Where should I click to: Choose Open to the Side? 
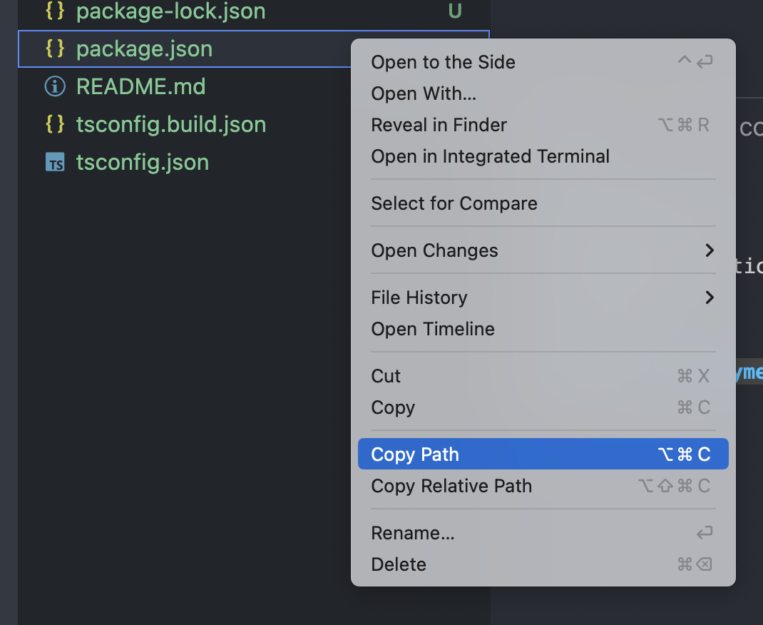click(x=443, y=62)
